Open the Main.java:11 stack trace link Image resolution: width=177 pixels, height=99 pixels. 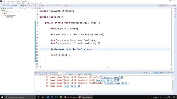point(72,86)
